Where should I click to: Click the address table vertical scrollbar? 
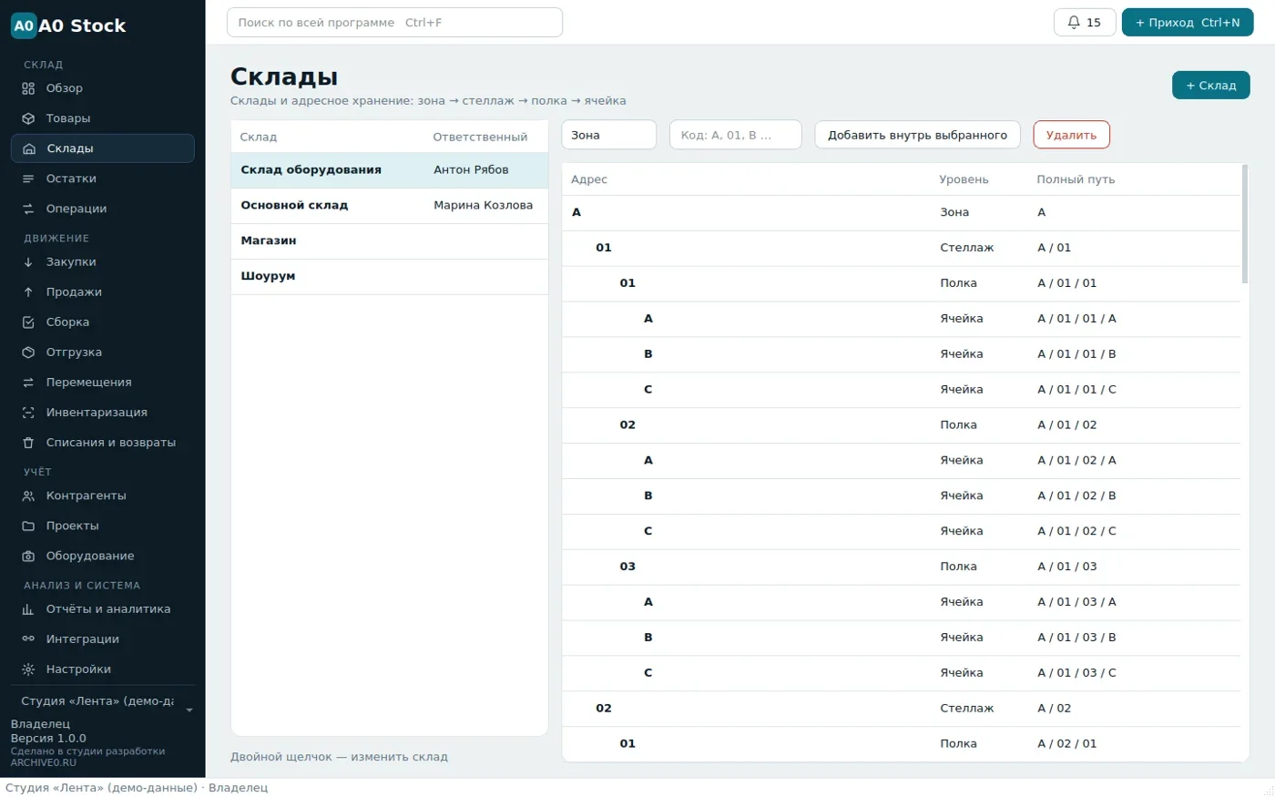pos(1245,224)
